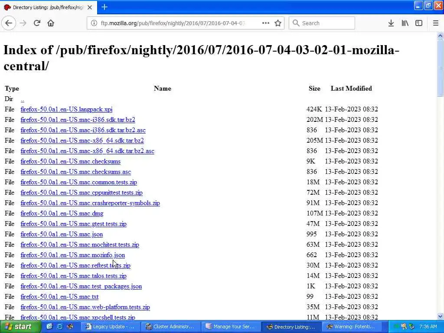This screenshot has height=333, width=444.
Task: Click the last system tray icon beside clock
Action: point(412,327)
